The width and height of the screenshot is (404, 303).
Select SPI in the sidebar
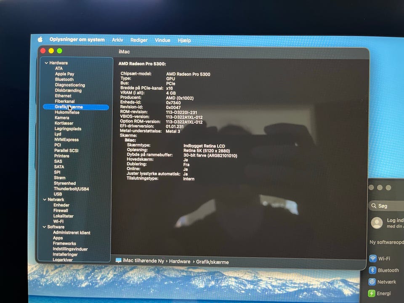click(x=57, y=172)
